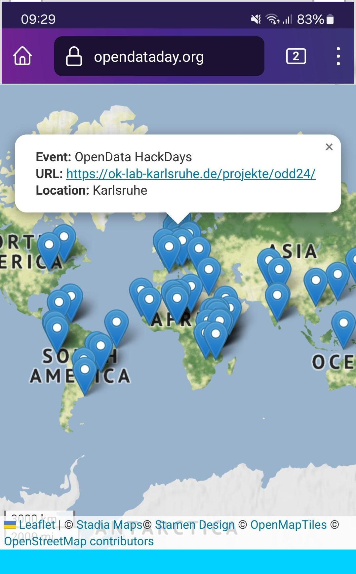This screenshot has width=356, height=574.
Task: Tap the muted sound icon in status bar
Action: coord(256,19)
